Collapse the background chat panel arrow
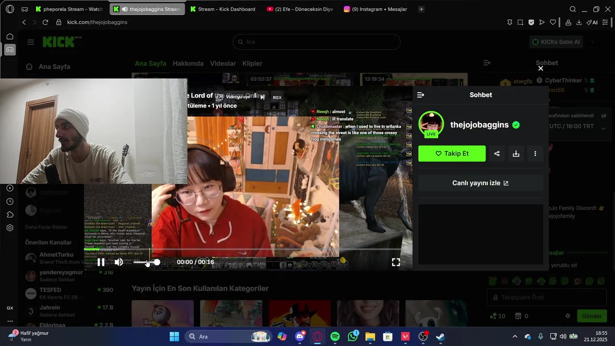Screen dimensions: 615x346 click(x=487, y=63)
